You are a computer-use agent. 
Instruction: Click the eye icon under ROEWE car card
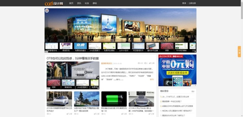tap(130, 114)
